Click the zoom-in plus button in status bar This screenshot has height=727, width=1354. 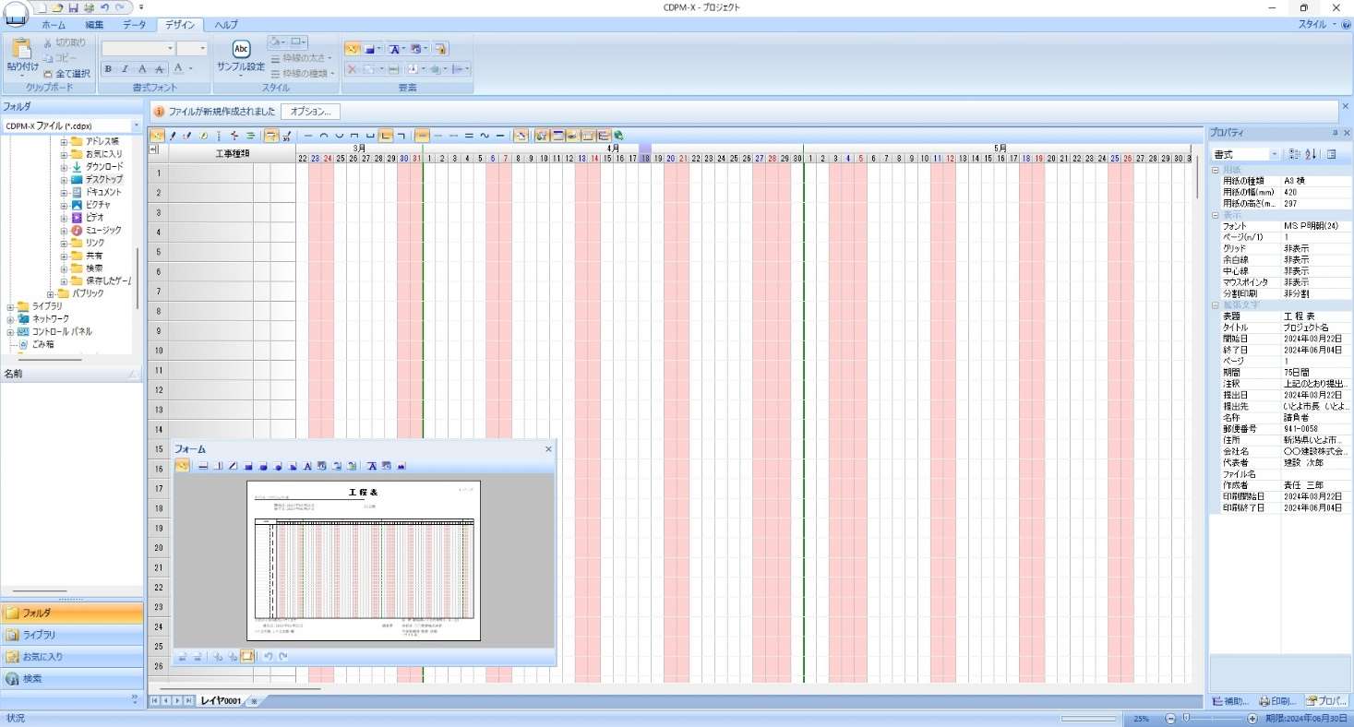(1252, 719)
